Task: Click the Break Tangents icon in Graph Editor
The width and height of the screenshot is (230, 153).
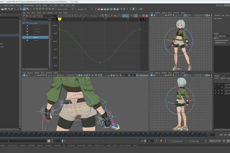Action: tap(120, 16)
